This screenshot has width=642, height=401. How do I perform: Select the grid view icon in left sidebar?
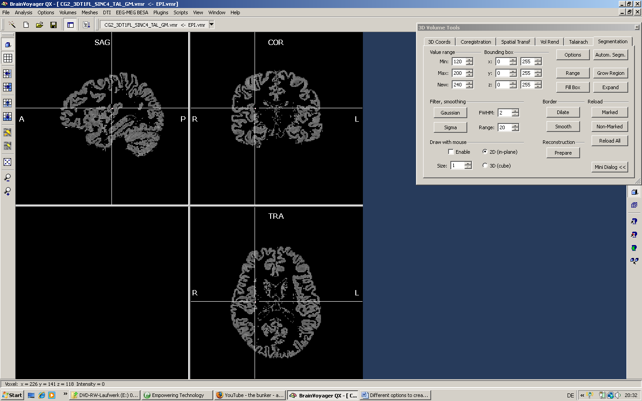click(x=8, y=58)
